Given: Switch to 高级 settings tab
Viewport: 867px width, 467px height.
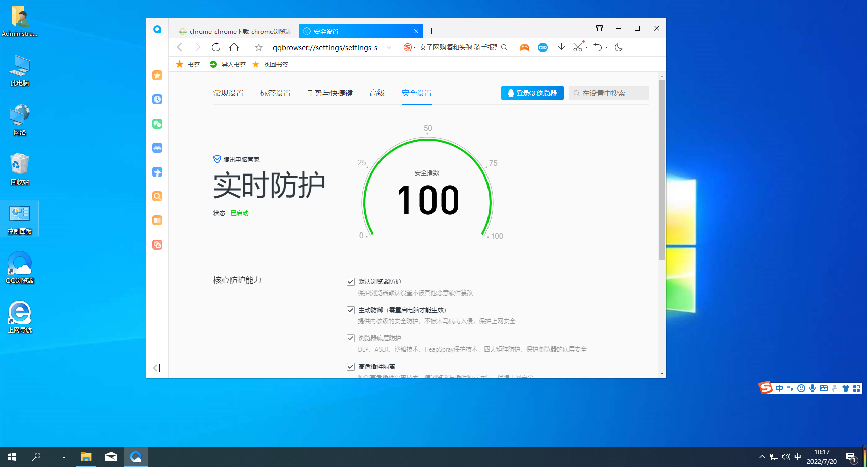Looking at the screenshot, I should pos(377,93).
